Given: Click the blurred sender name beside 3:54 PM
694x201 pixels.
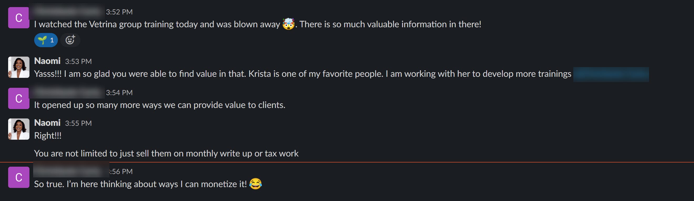Looking at the screenshot, I should coord(67,92).
